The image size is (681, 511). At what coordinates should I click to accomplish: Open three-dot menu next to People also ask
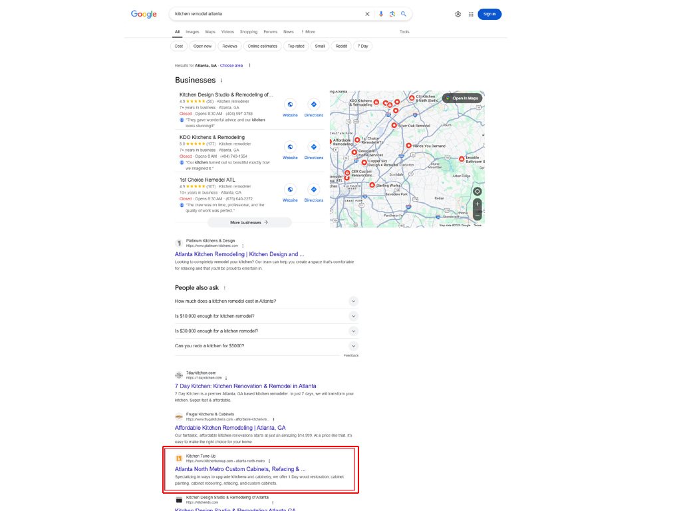coord(225,287)
